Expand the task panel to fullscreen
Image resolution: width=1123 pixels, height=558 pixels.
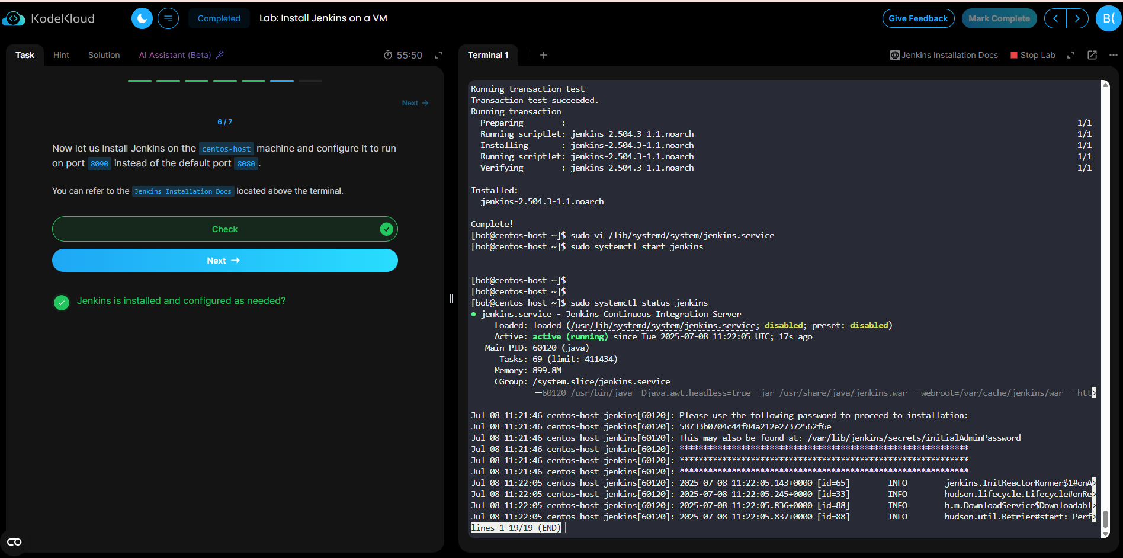click(x=438, y=55)
